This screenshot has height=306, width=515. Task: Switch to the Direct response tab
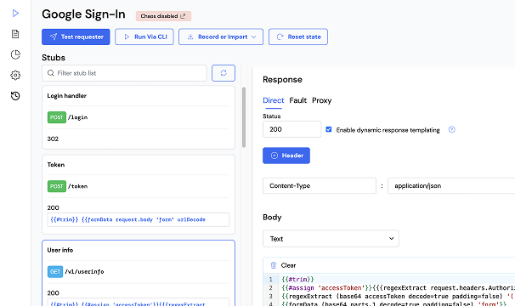pos(274,100)
